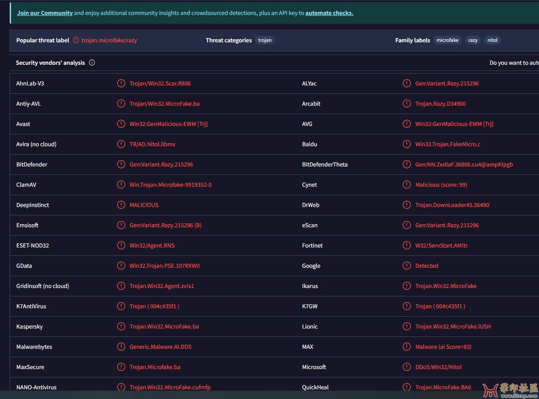The image size is (539, 399).
Task: Click Avast's Win32:GenMalicious-EWM [Trj] result
Action: pyautogui.click(x=168, y=124)
